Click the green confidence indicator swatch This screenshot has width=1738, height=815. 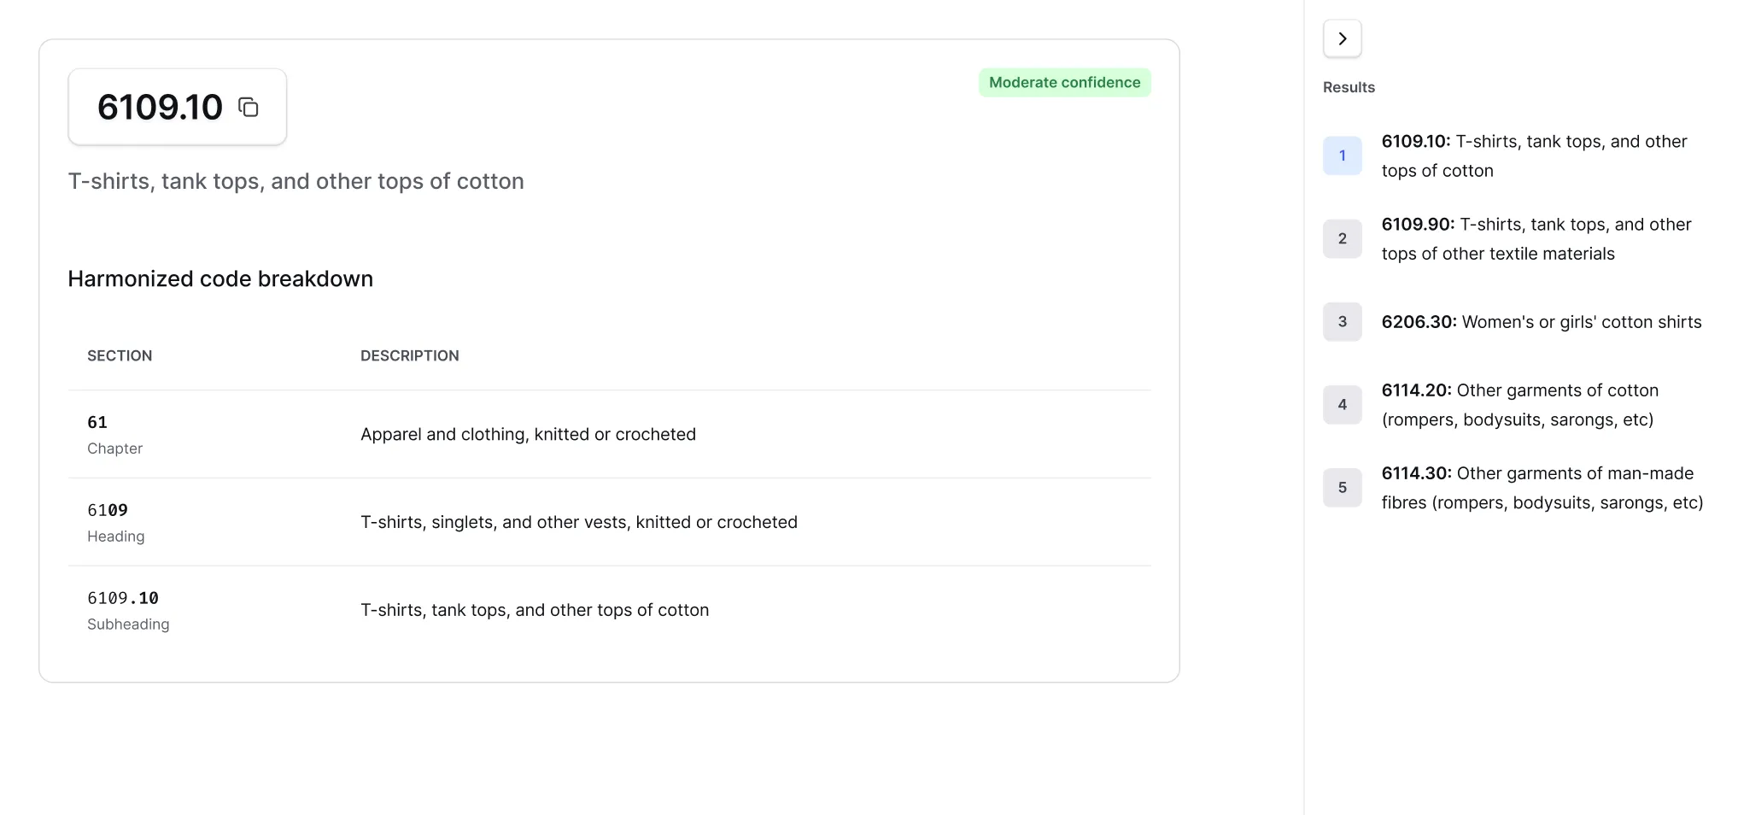1064,82
